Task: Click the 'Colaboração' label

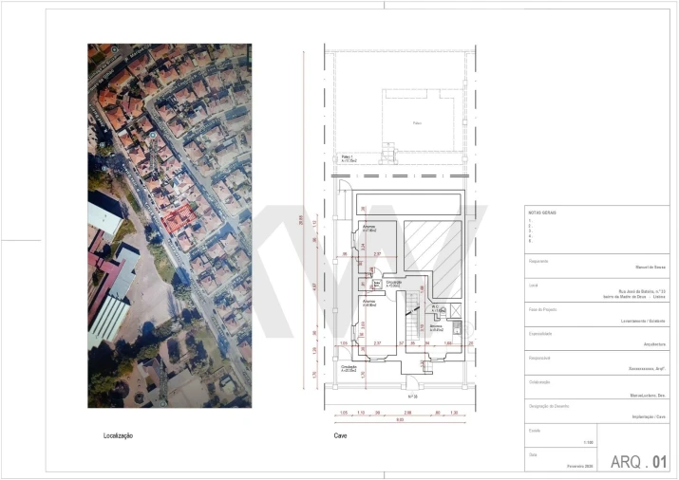Action: point(539,382)
